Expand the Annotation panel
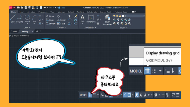Viewport: 190px width, 107px height. click(x=90, y=28)
